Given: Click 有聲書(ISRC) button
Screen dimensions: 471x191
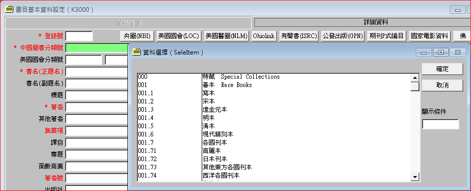Looking at the screenshot, I should coord(299,36).
